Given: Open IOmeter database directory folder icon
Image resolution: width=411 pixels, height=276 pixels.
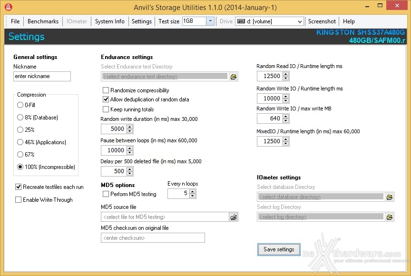Looking at the screenshot, I should click(390, 197).
